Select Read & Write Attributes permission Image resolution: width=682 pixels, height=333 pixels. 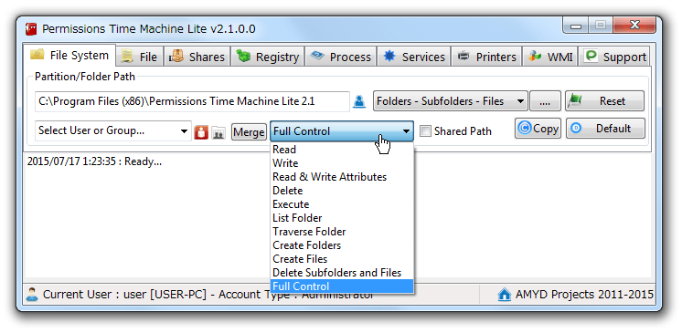point(341,177)
